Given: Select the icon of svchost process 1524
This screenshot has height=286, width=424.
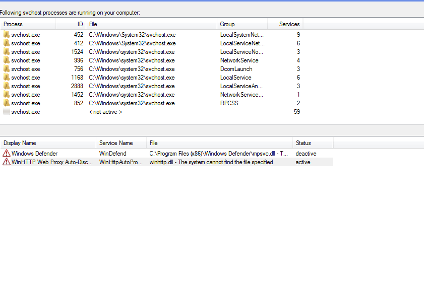Looking at the screenshot, I should 7,52.
